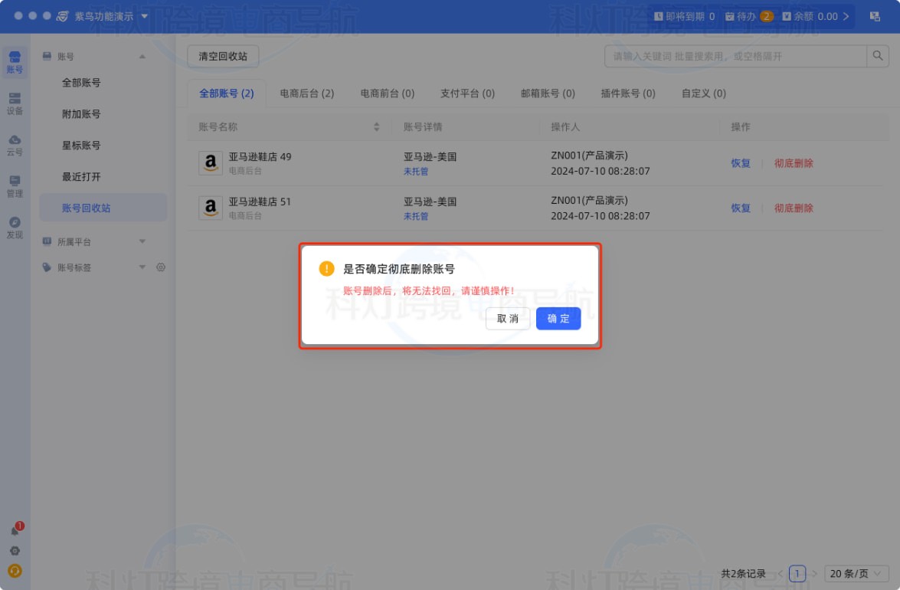Open 待办 with the badge showing 2

click(x=747, y=15)
